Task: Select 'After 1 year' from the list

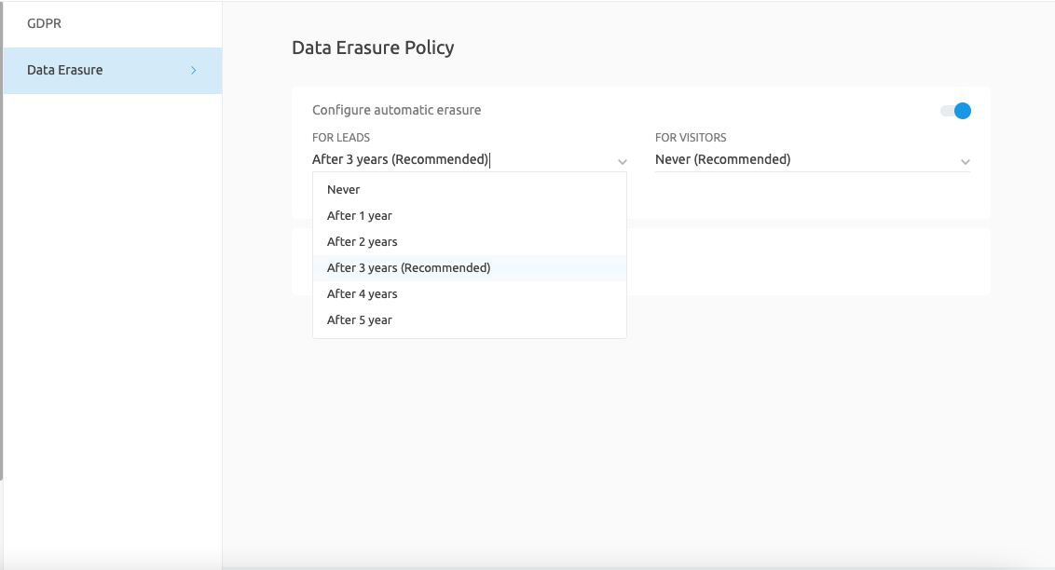Action: pyautogui.click(x=360, y=215)
